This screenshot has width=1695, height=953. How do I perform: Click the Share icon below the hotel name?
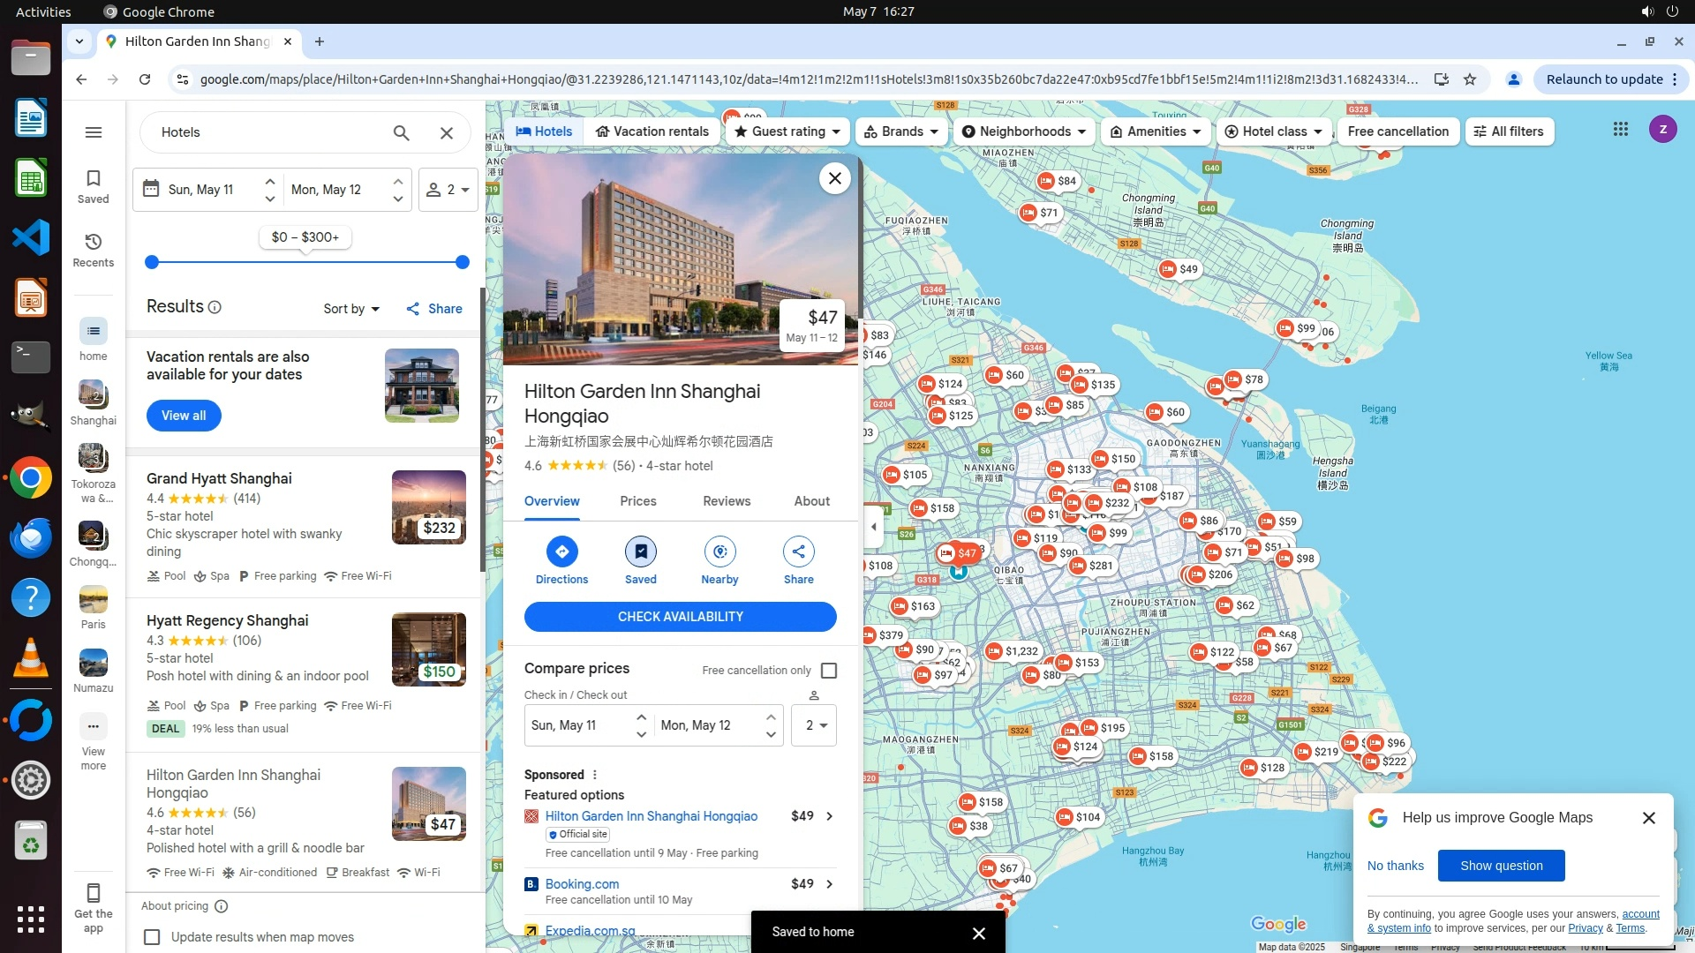pos(798,552)
